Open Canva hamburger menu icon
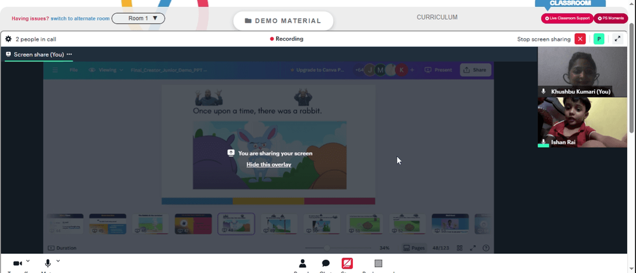Image resolution: width=636 pixels, height=273 pixels. (x=55, y=70)
